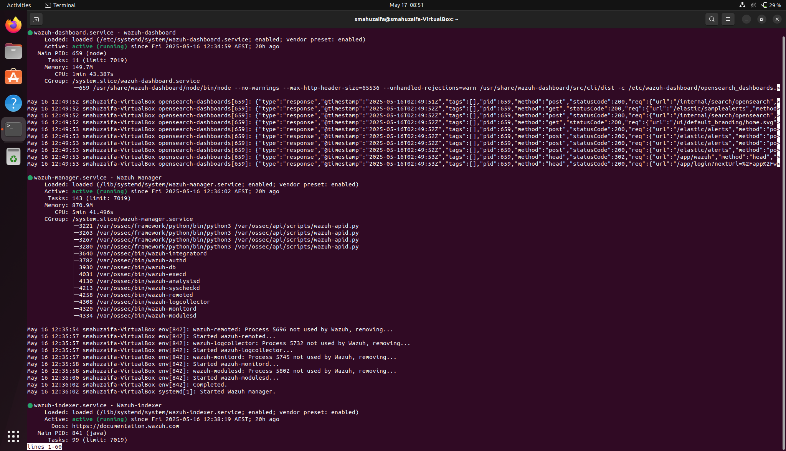The image size is (786, 451).
Task: Click the 'Tasks: 143 (limit: 7019)' line
Action: coord(89,198)
